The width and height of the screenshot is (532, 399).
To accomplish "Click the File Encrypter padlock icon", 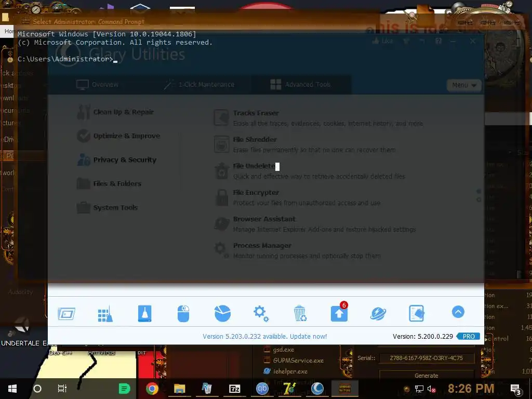I will (222, 197).
